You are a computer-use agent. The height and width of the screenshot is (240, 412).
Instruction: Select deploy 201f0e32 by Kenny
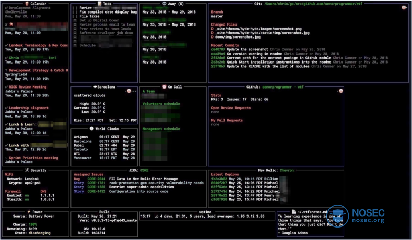coord(243,195)
